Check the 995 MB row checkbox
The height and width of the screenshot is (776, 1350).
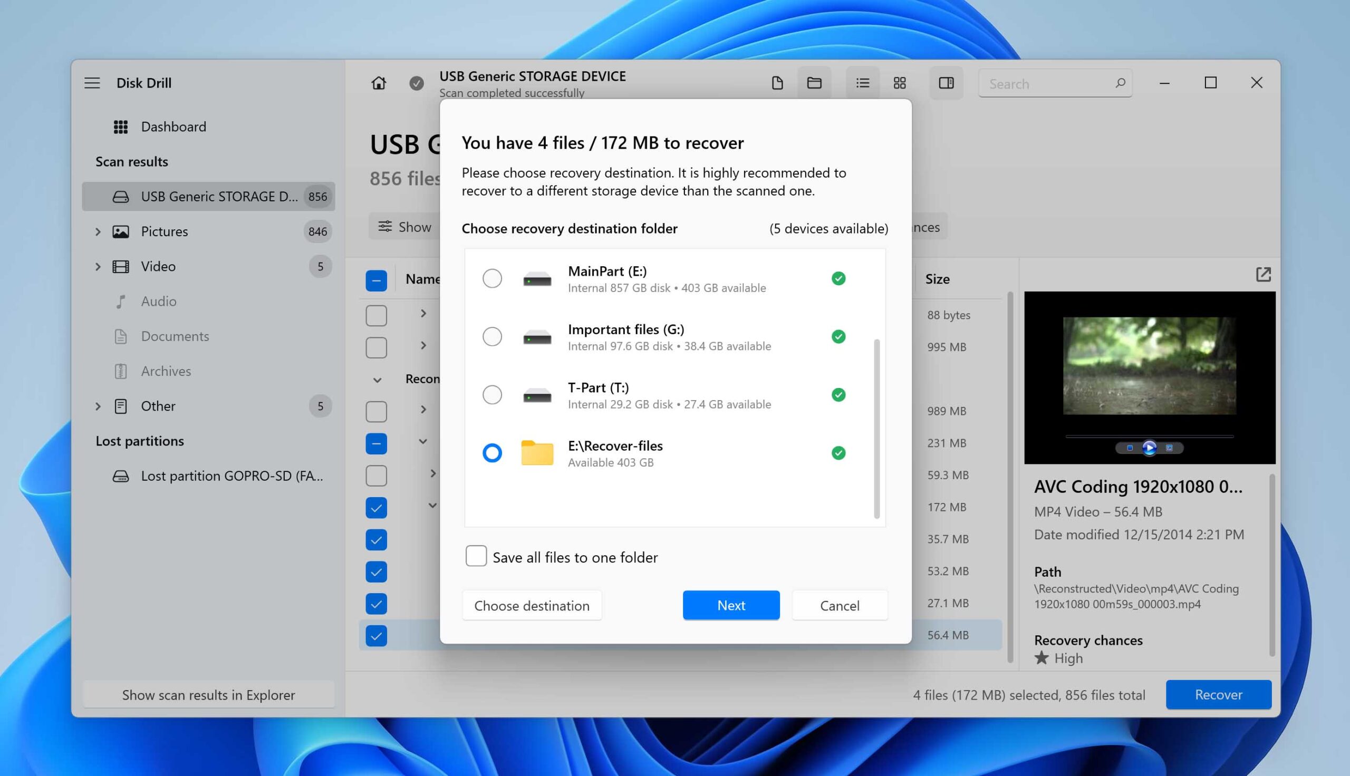(377, 347)
